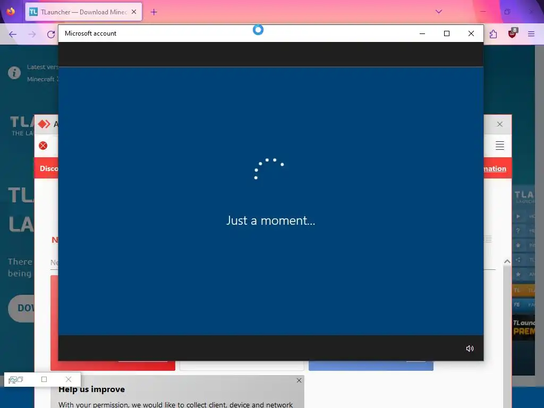Click red disconnected status icon in AnyDesk
The image size is (544, 408).
coord(43,146)
